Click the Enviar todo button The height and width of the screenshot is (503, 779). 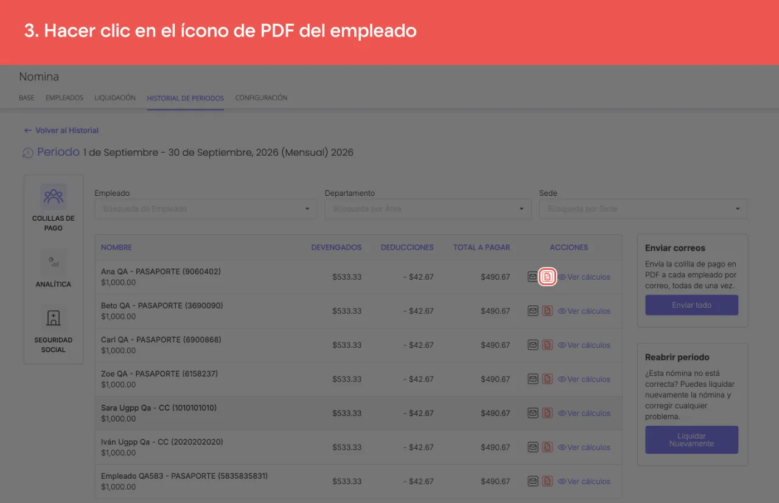[x=692, y=305]
